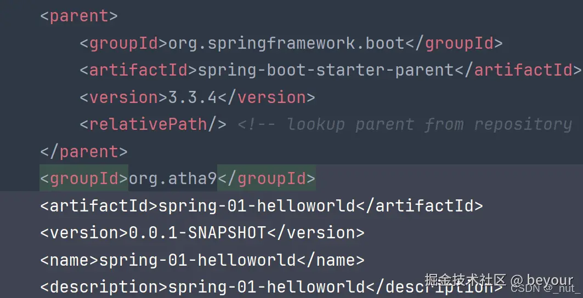Click the <relativePath/> tag
The image size is (583, 298).
pos(153,124)
